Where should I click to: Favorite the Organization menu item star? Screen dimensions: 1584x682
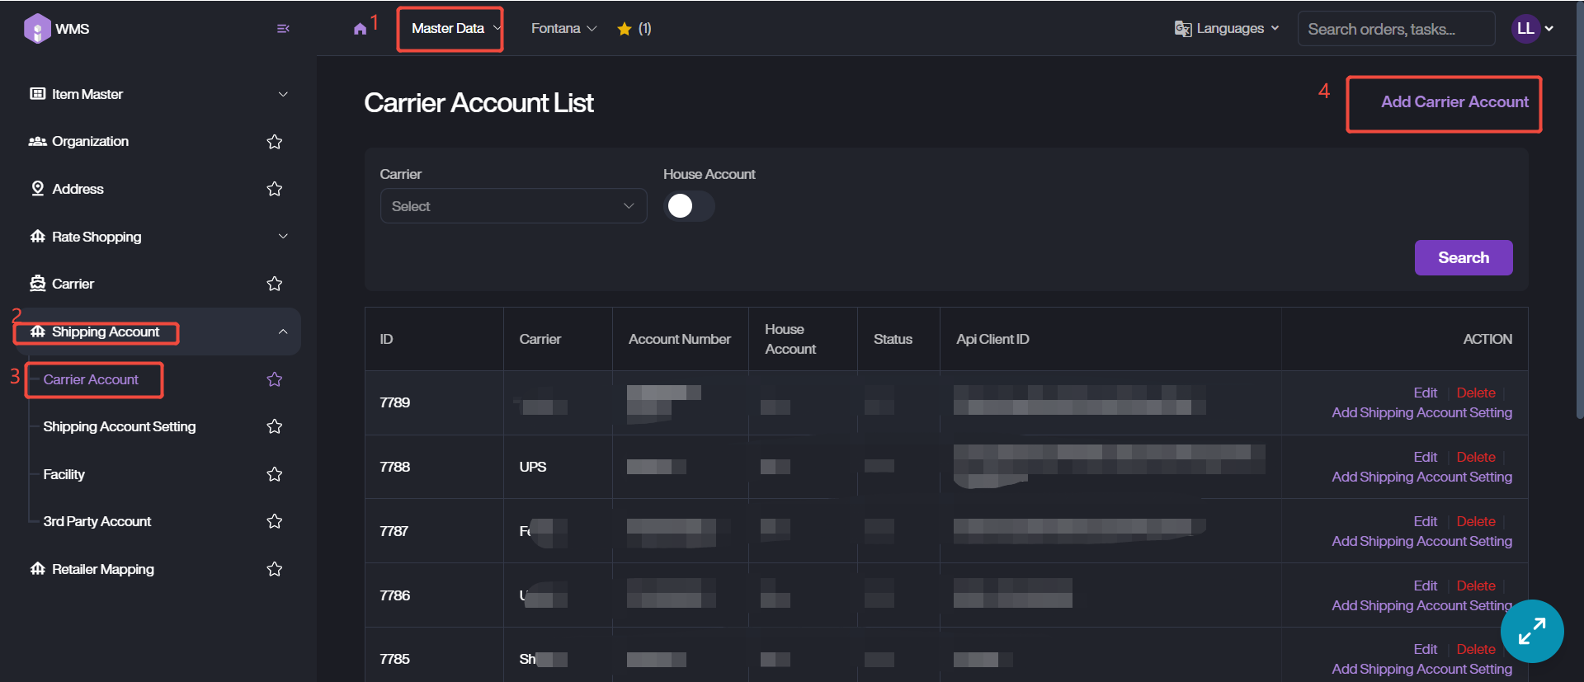[x=275, y=142]
